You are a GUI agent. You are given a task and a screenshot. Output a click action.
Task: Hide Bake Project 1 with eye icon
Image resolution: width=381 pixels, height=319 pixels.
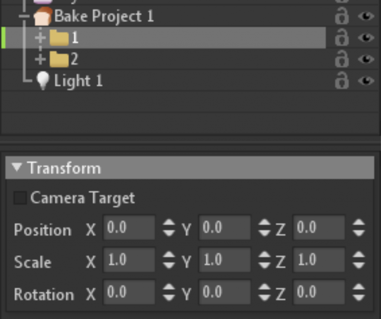click(x=366, y=16)
